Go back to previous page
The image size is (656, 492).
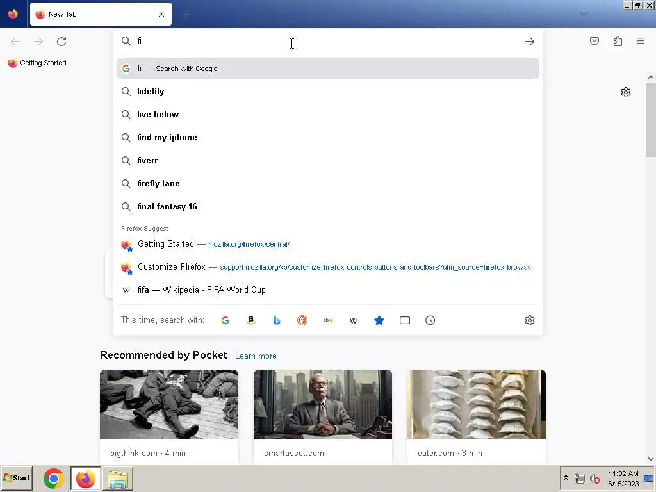pos(15,42)
